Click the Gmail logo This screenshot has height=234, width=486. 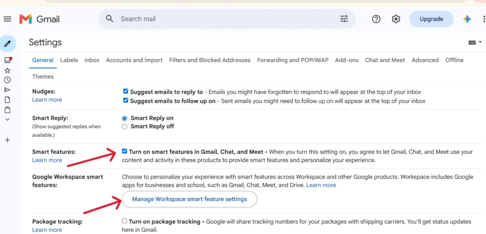point(39,19)
